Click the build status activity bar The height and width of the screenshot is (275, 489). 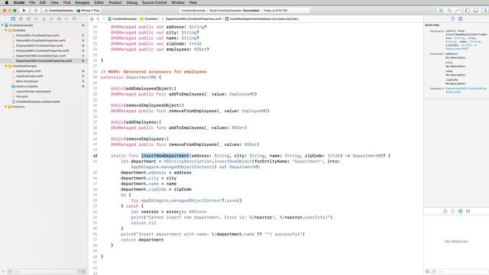(x=244, y=11)
